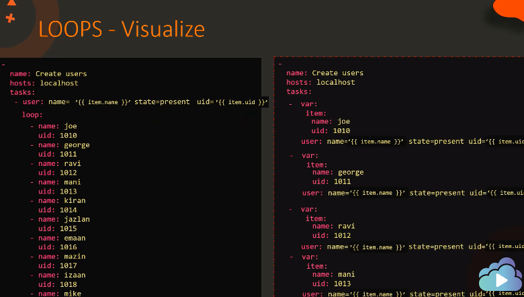Click 'uid: 1013' under the var item block
This screenshot has height=297, width=524.
(331, 284)
